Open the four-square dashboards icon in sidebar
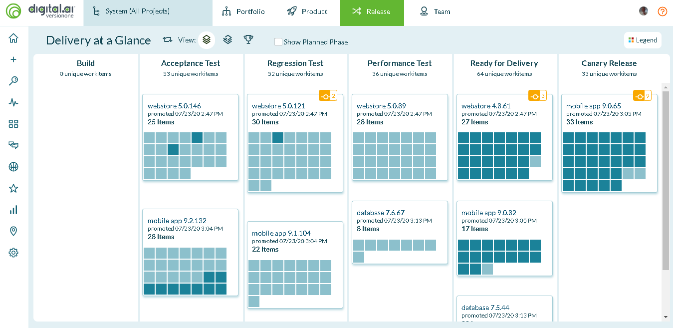 [x=13, y=124]
